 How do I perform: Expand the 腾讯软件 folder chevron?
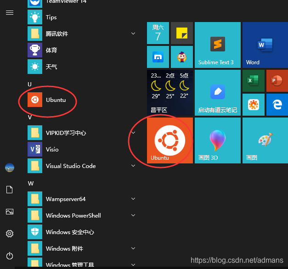(x=133, y=34)
